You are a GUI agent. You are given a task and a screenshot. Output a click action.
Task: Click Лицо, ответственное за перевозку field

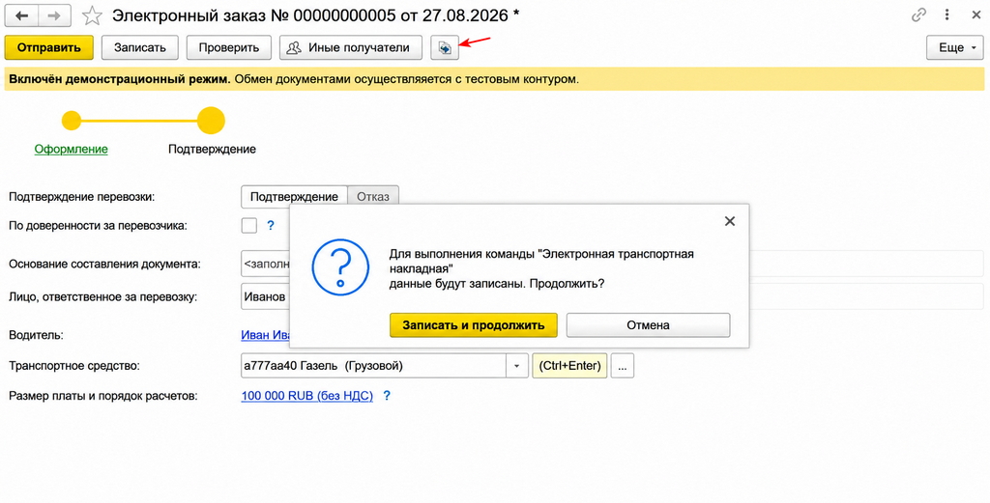click(x=265, y=297)
